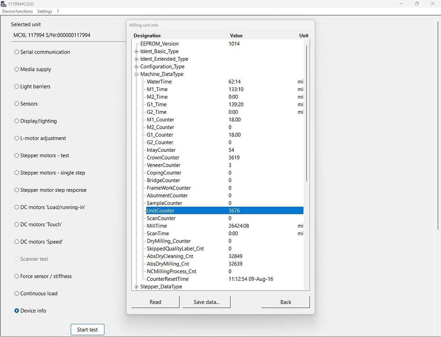
Task: Click the Save data... button
Action: [x=206, y=302]
